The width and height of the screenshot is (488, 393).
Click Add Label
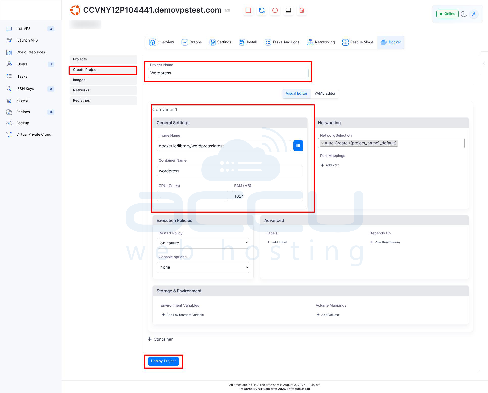coord(277,242)
